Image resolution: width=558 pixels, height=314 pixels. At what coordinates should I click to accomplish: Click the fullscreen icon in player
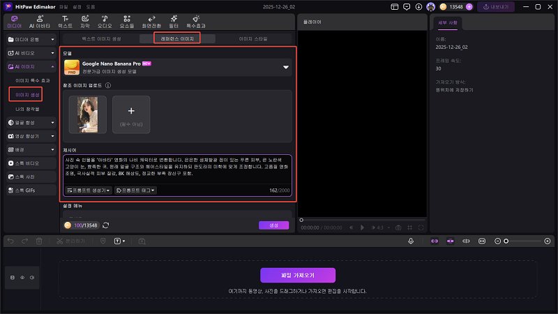point(421,227)
